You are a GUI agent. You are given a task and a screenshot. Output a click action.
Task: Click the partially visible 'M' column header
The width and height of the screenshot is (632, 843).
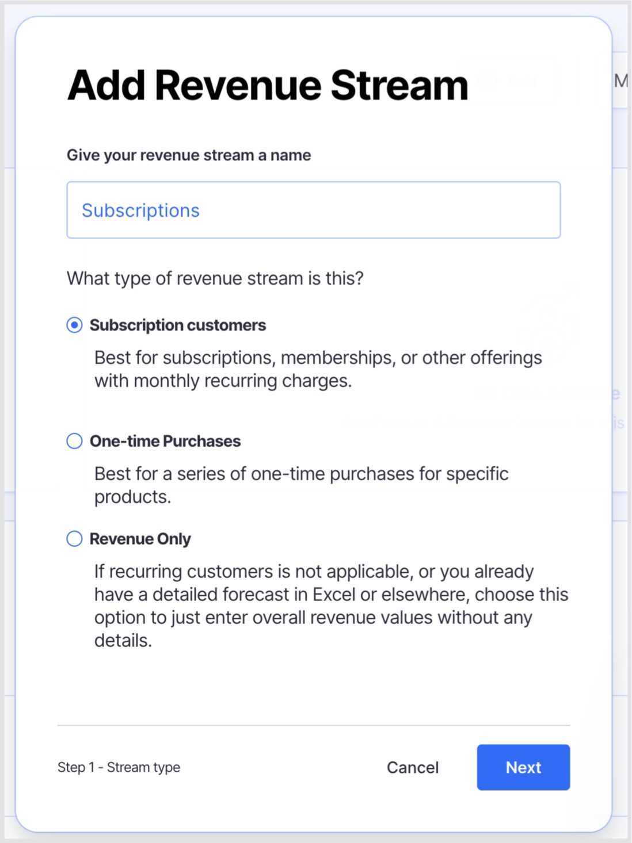coord(620,81)
